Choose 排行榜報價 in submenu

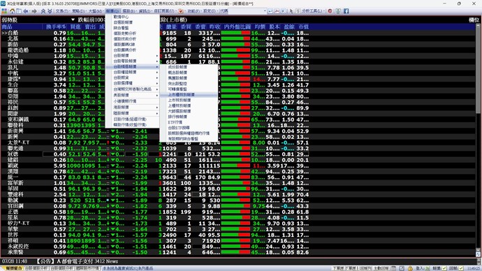[x=189, y=117]
